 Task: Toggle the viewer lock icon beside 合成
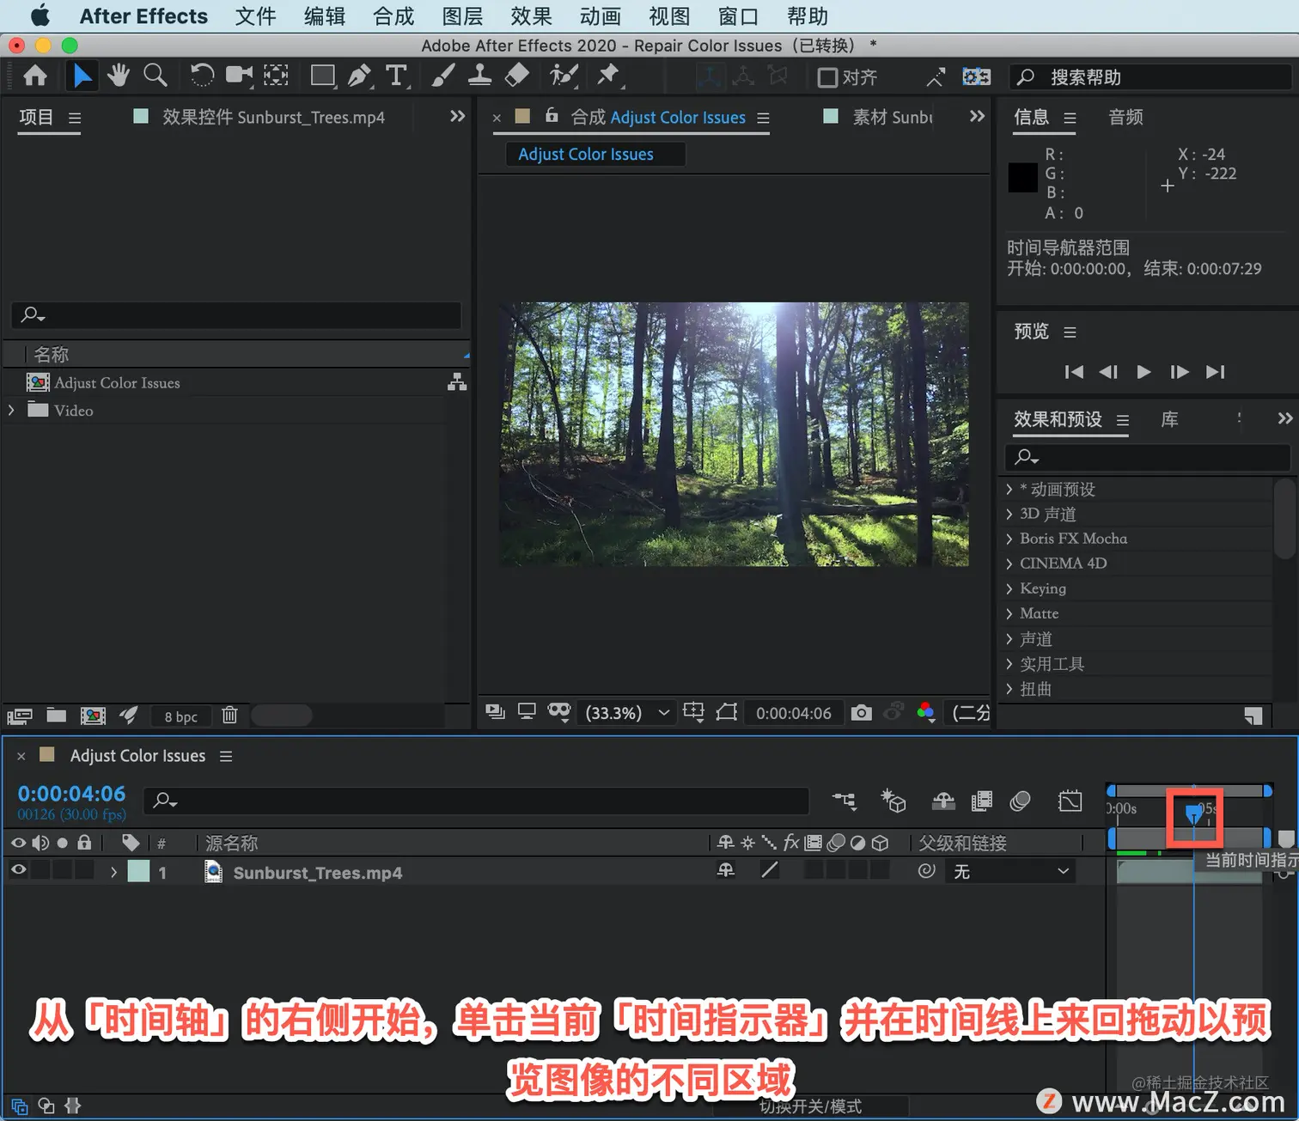[x=552, y=115]
